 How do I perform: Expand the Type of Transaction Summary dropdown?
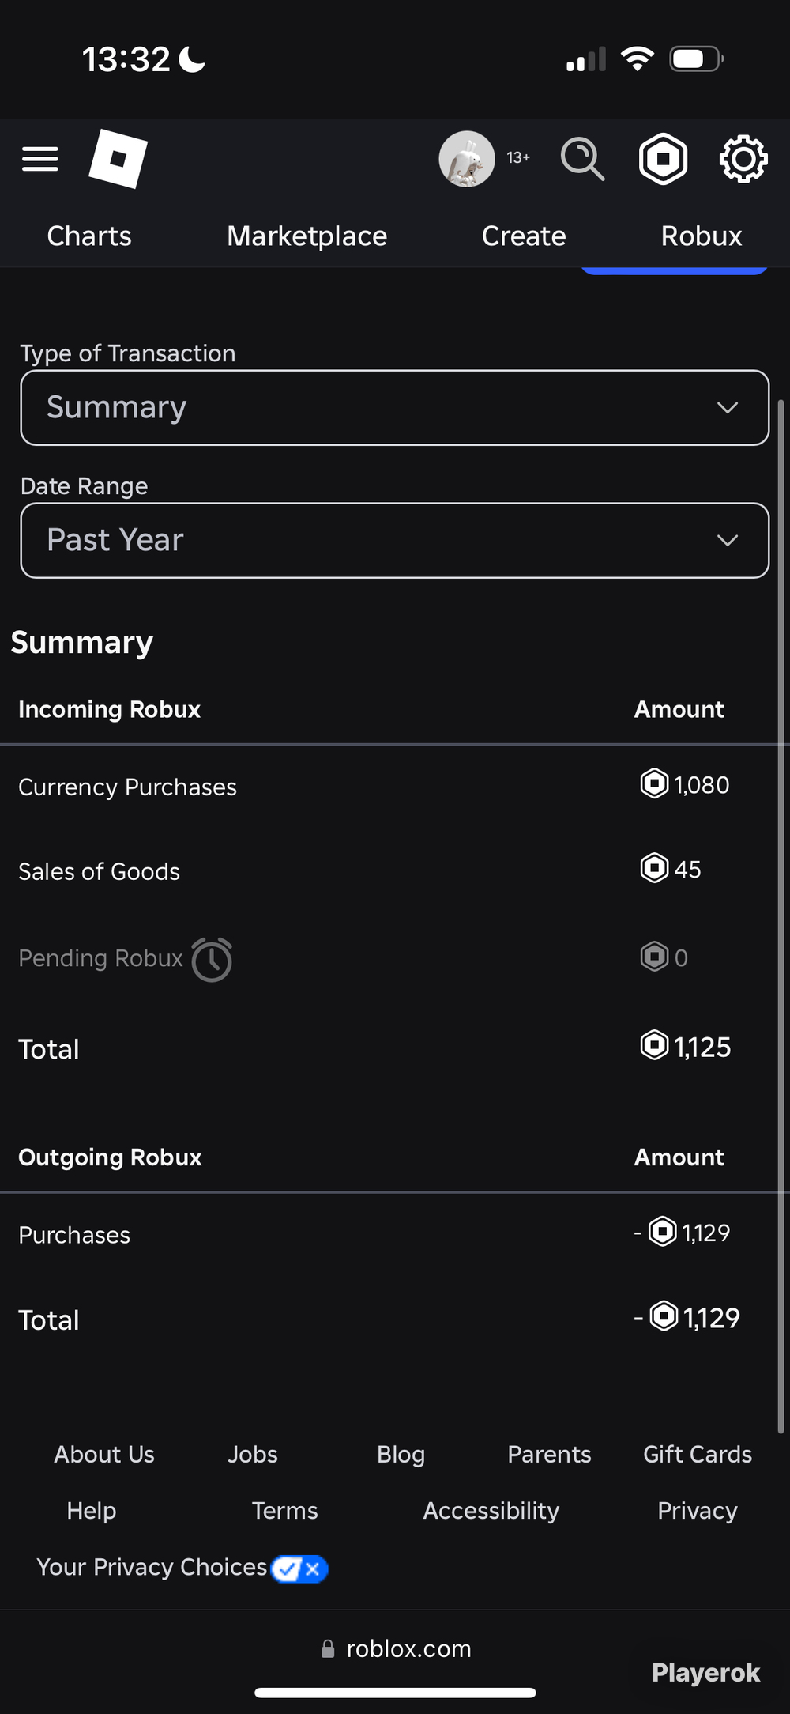[395, 408]
